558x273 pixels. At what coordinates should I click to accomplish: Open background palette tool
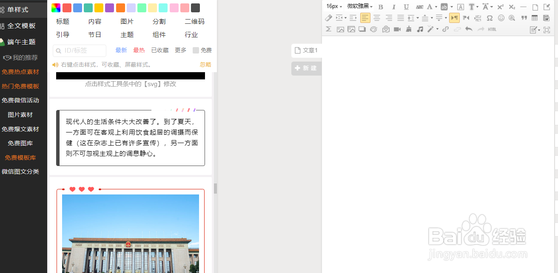point(373,29)
